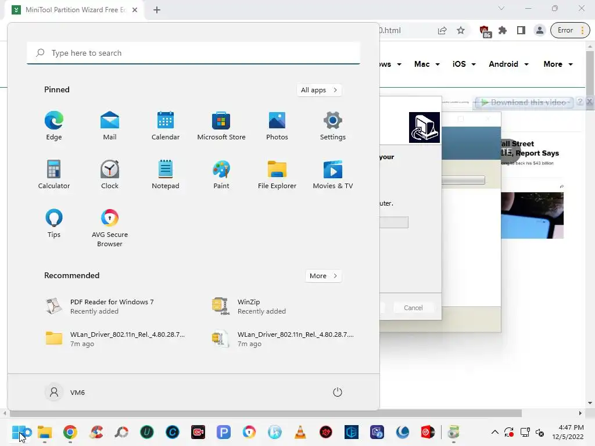The width and height of the screenshot is (595, 446).
Task: Expand the More menu on webpage
Action: pos(558,64)
